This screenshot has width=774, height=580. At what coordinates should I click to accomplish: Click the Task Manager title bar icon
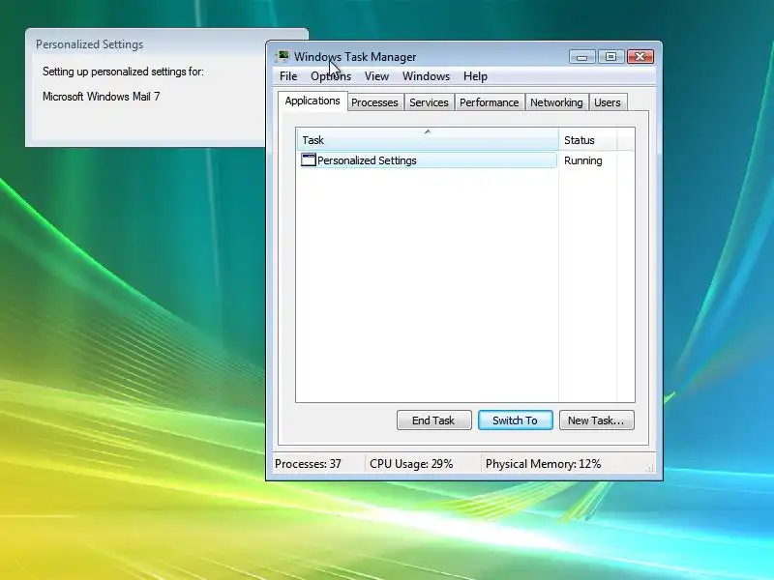pyautogui.click(x=283, y=56)
